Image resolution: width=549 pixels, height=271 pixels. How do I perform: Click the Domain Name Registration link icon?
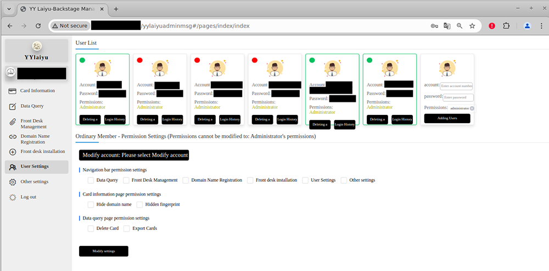[x=12, y=136]
